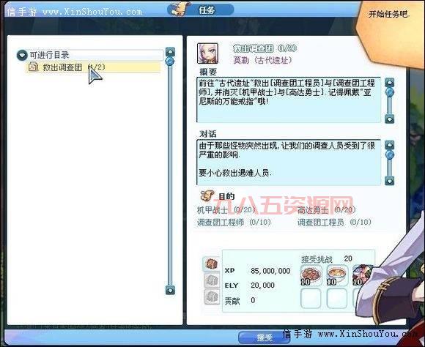Click the 概要 summary text box

coord(289,100)
